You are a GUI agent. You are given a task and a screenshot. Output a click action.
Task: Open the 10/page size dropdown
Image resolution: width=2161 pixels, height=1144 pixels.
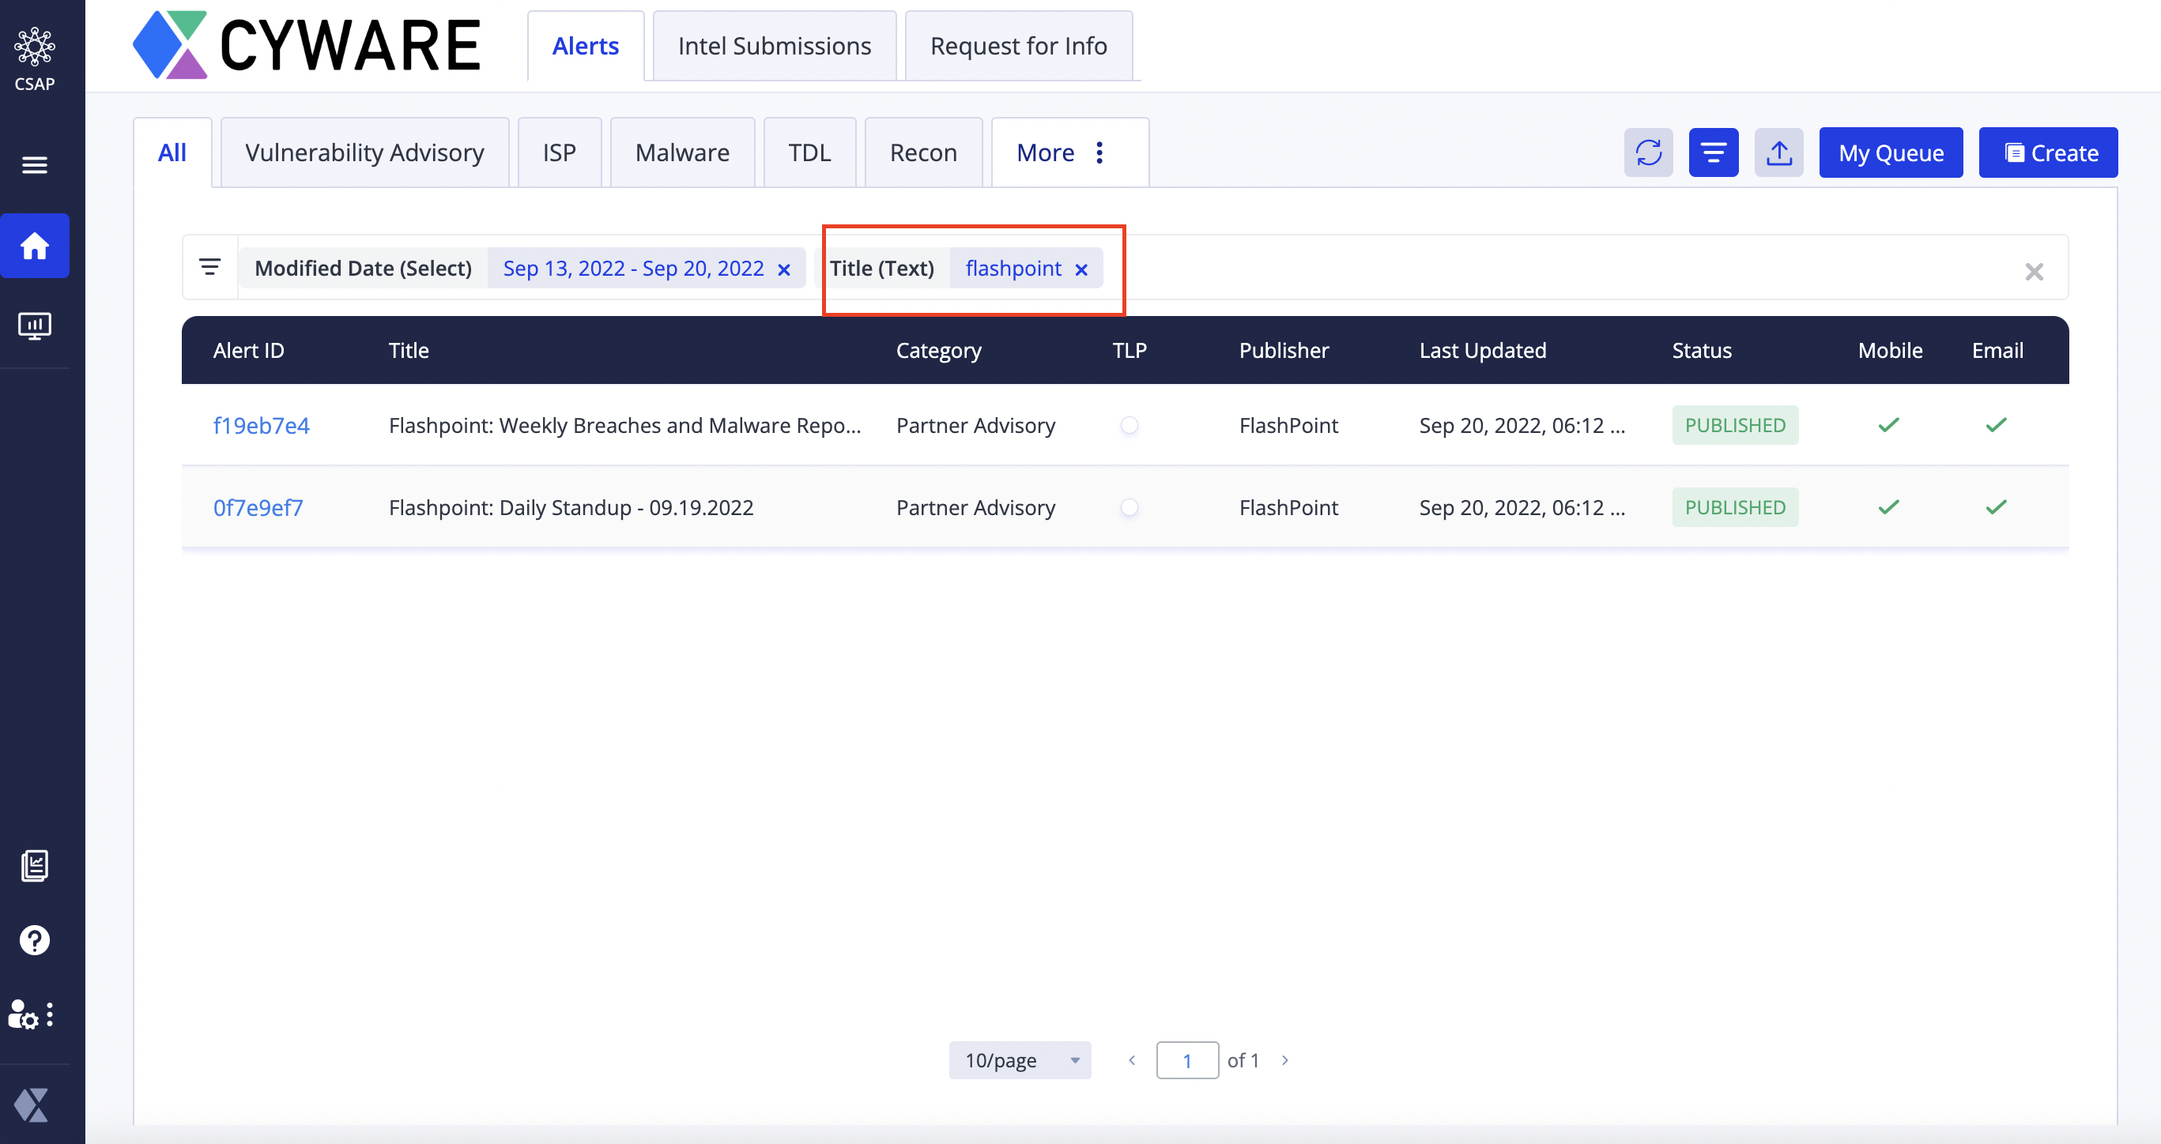pos(1020,1060)
